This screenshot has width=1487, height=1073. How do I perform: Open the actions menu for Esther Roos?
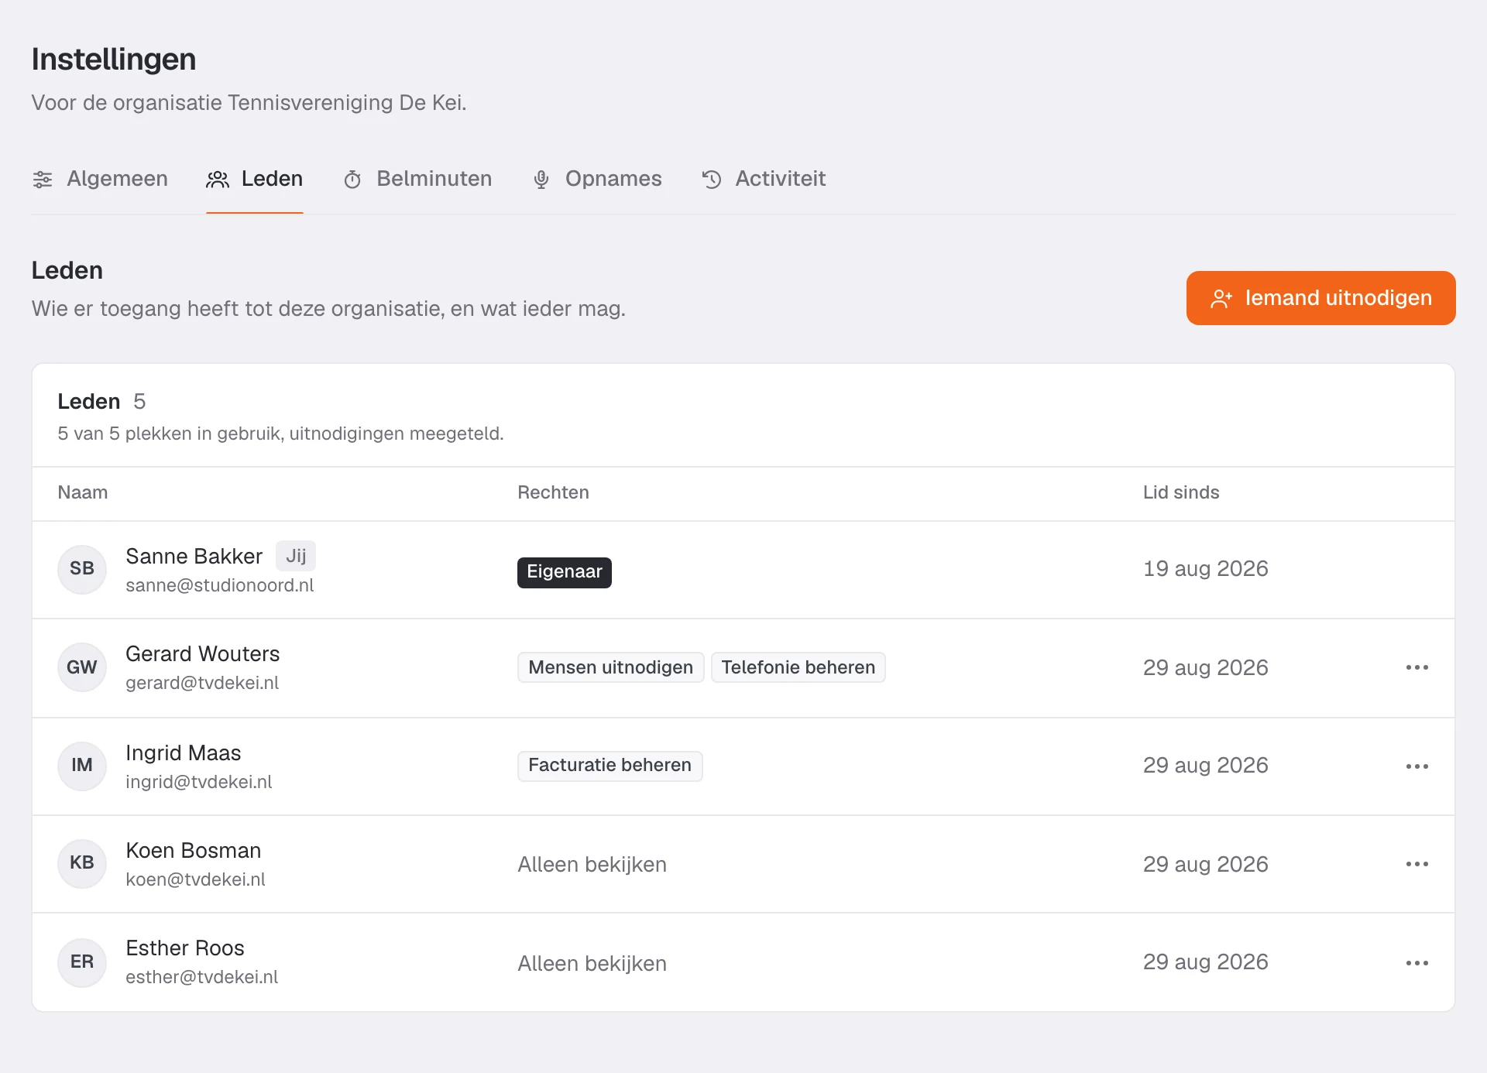tap(1417, 963)
